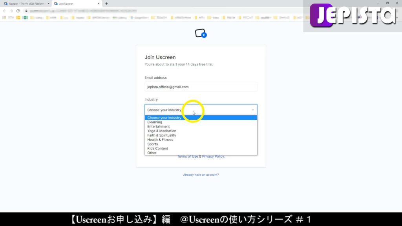
Task: Click the email address input field
Action: click(201, 87)
